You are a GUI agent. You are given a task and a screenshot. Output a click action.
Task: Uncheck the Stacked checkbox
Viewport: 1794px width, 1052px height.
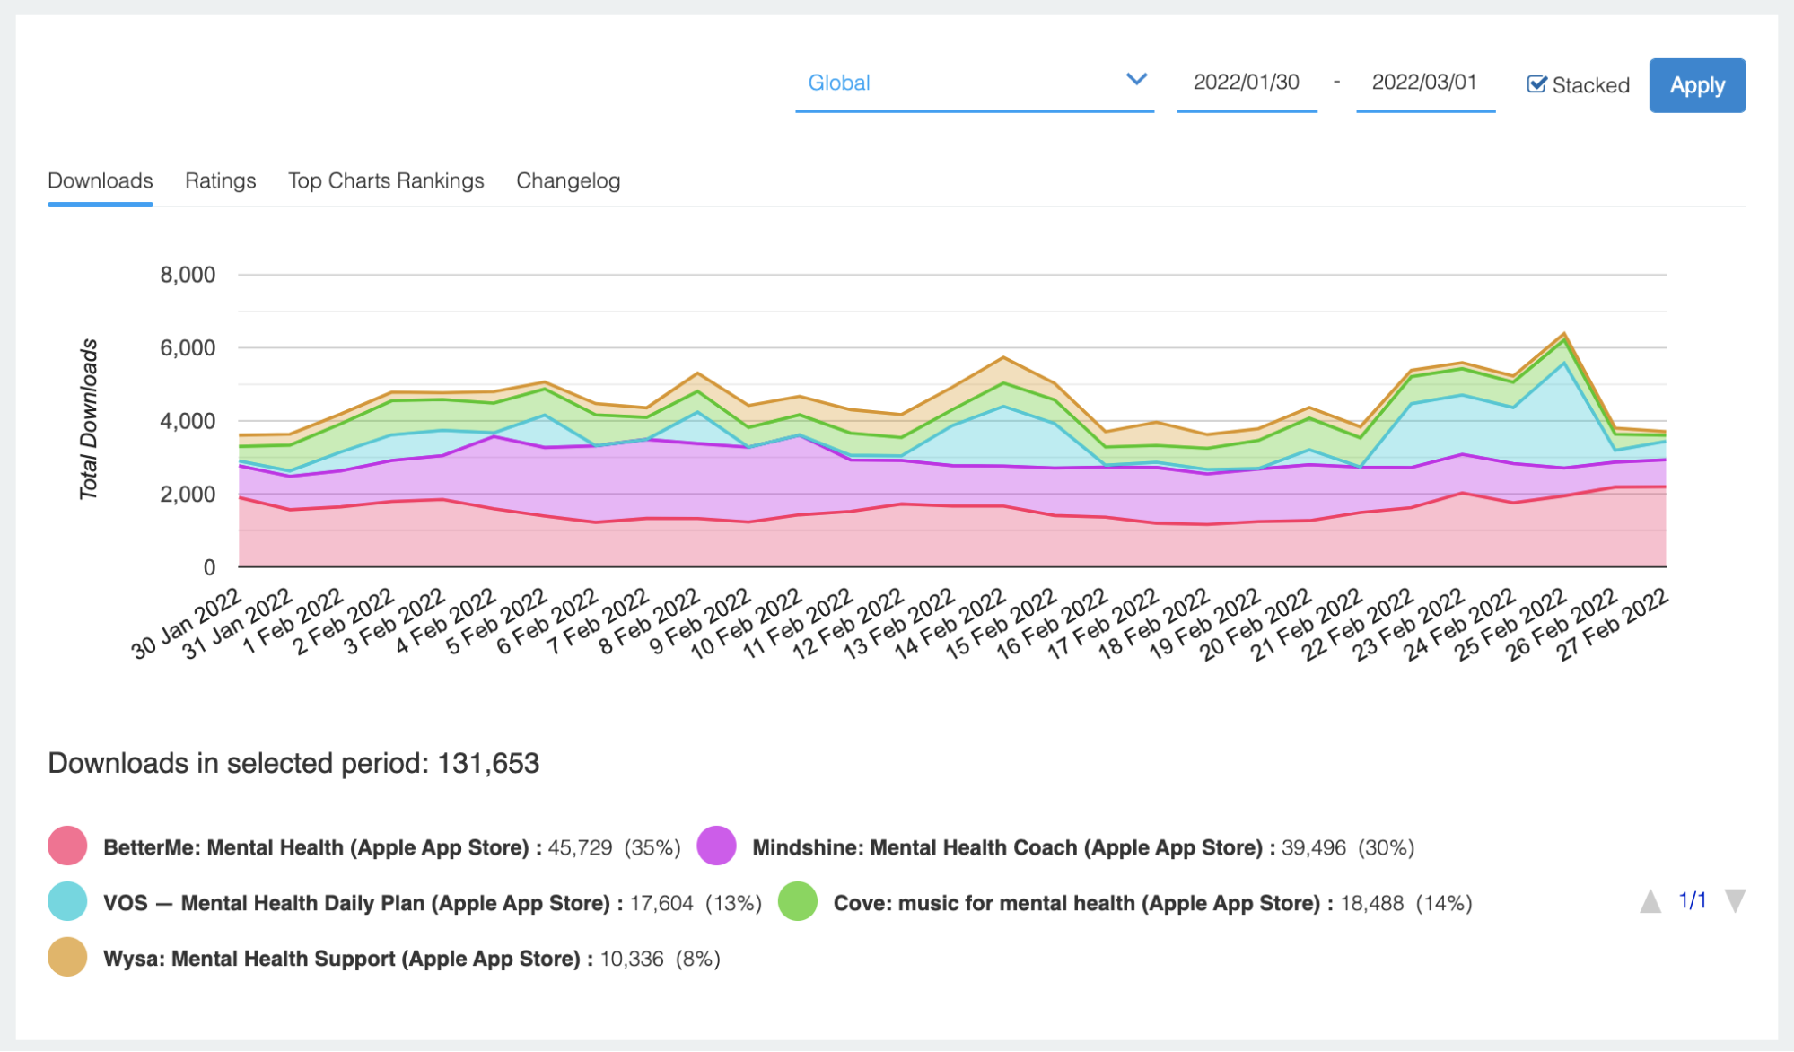pos(1536,84)
